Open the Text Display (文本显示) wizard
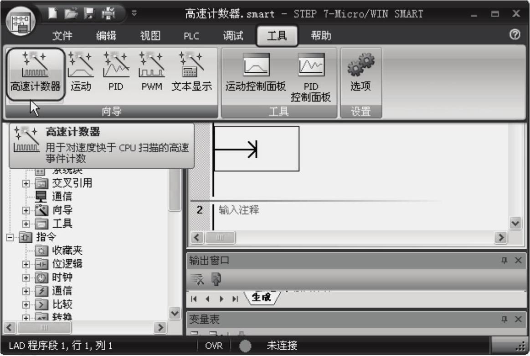This screenshot has height=356, width=530. tap(191, 71)
